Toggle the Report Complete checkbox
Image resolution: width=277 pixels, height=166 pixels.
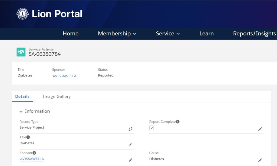pyautogui.click(x=151, y=128)
